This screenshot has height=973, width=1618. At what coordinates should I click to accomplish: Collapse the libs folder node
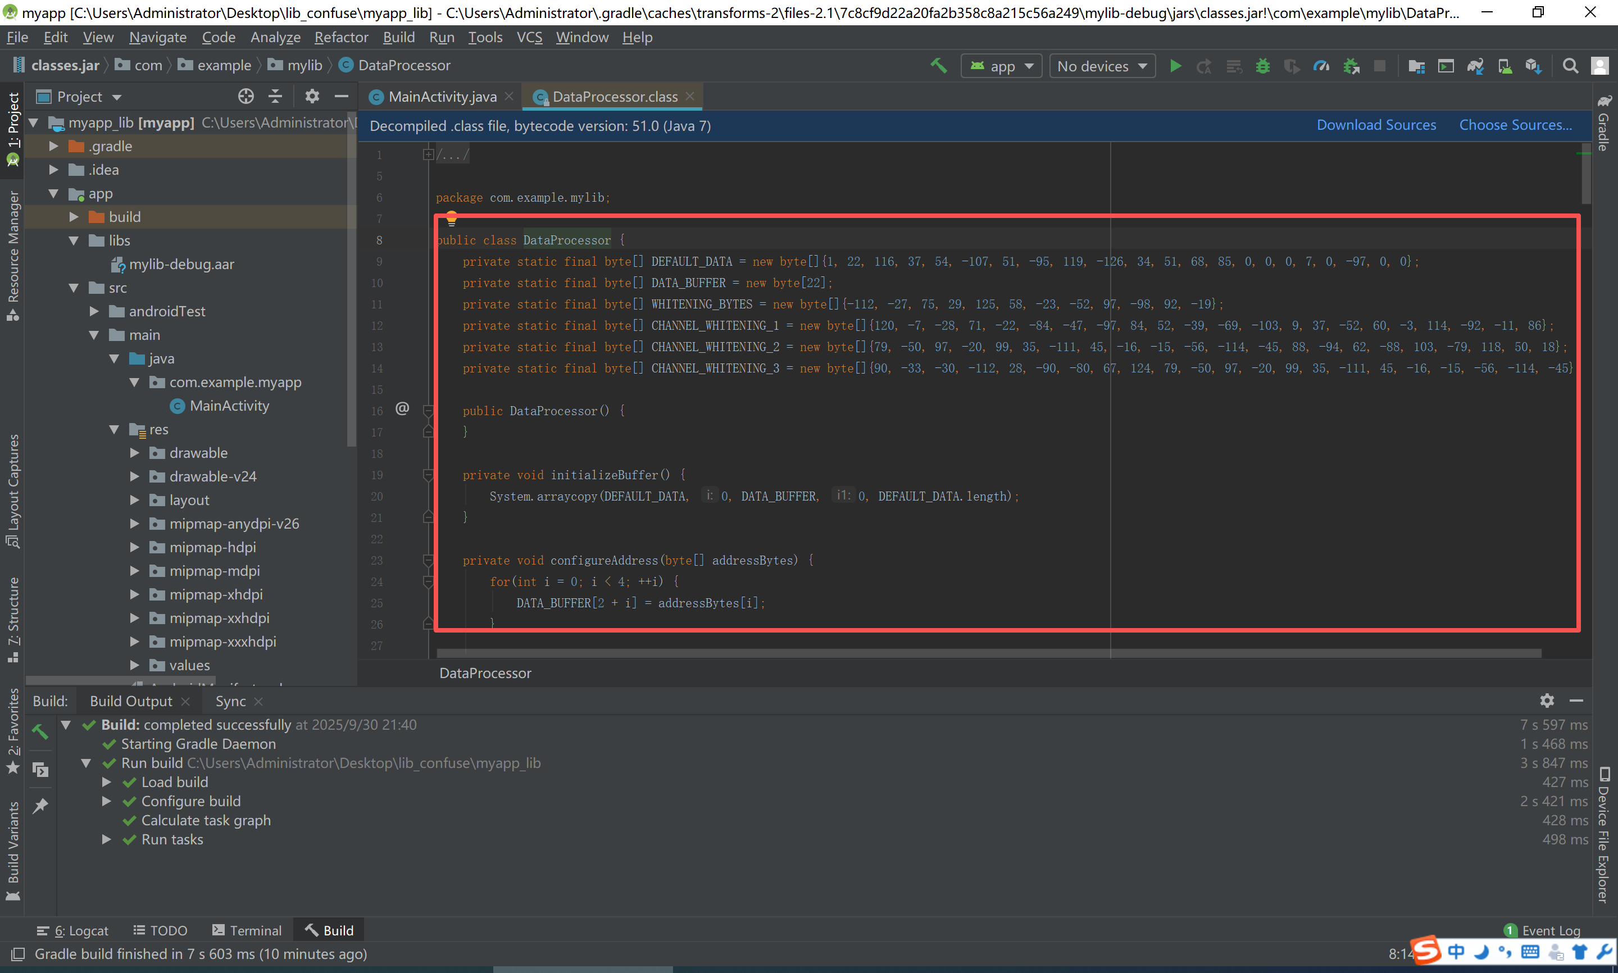point(74,240)
